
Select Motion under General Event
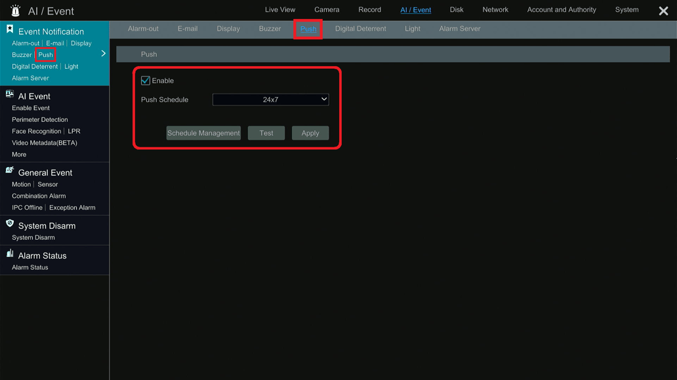[20, 184]
